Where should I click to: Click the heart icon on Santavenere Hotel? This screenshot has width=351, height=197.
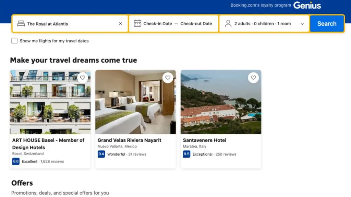click(x=253, y=78)
